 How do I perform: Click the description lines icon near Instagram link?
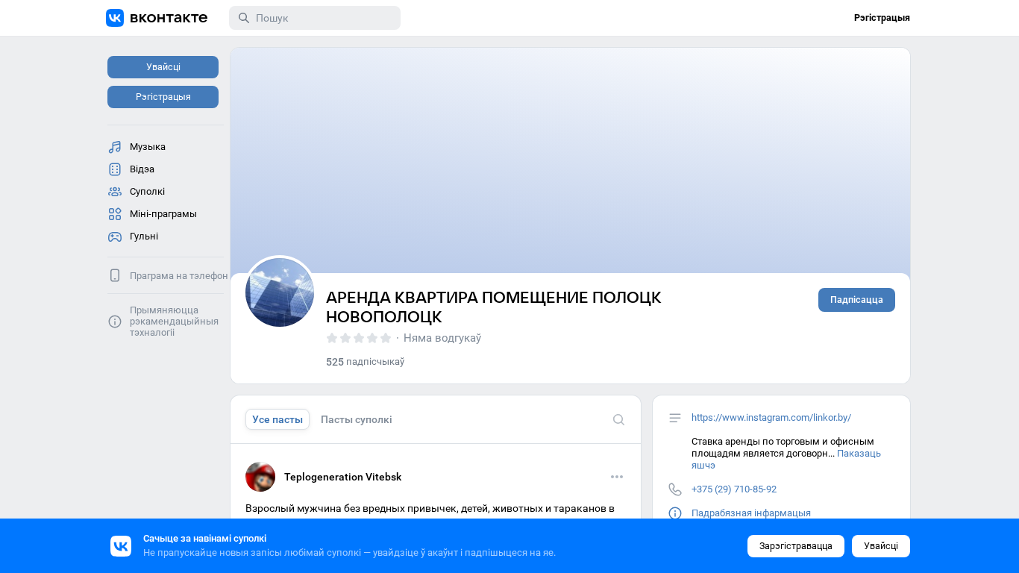pos(675,418)
